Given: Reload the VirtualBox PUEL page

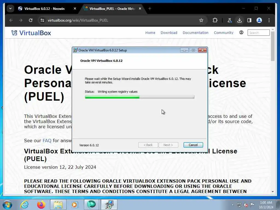Looking at the screenshot, I should [31, 20].
